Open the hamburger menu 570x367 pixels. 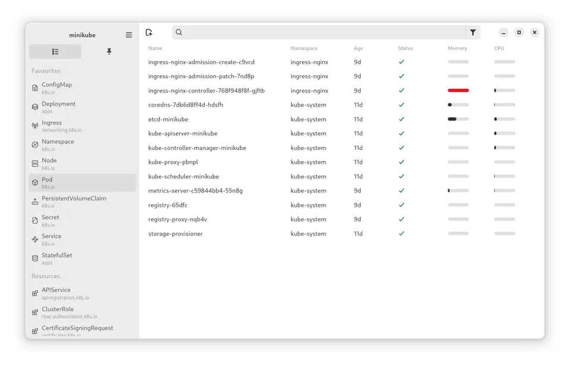(x=129, y=34)
